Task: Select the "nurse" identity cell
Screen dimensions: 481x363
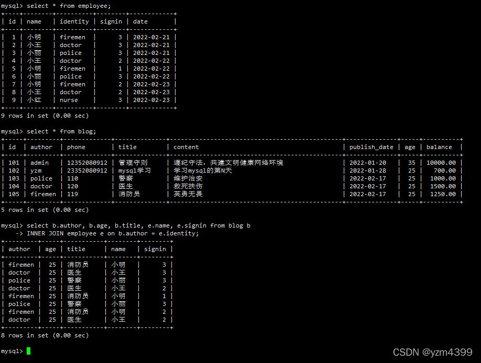Action: click(x=69, y=100)
